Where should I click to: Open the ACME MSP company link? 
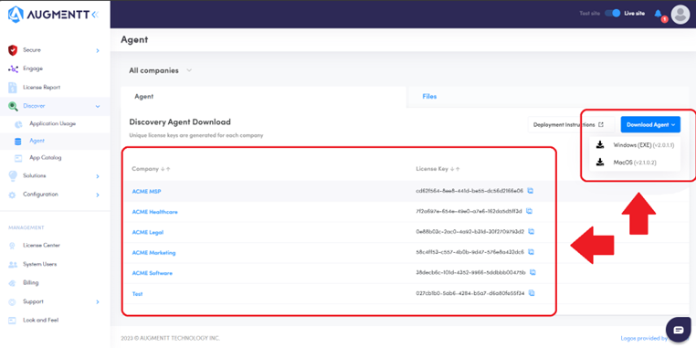[146, 192]
